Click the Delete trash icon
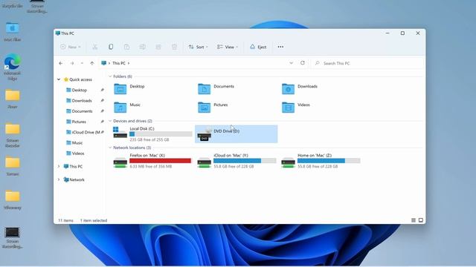 (174, 47)
